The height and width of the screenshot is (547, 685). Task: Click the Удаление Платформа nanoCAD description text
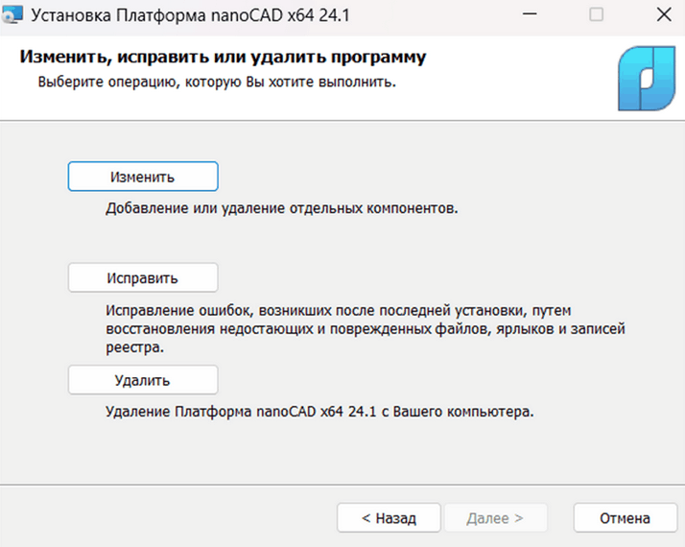319,412
